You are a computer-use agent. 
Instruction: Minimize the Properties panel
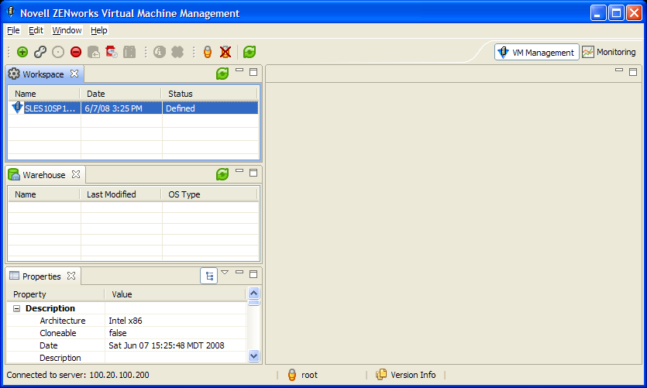[239, 272]
